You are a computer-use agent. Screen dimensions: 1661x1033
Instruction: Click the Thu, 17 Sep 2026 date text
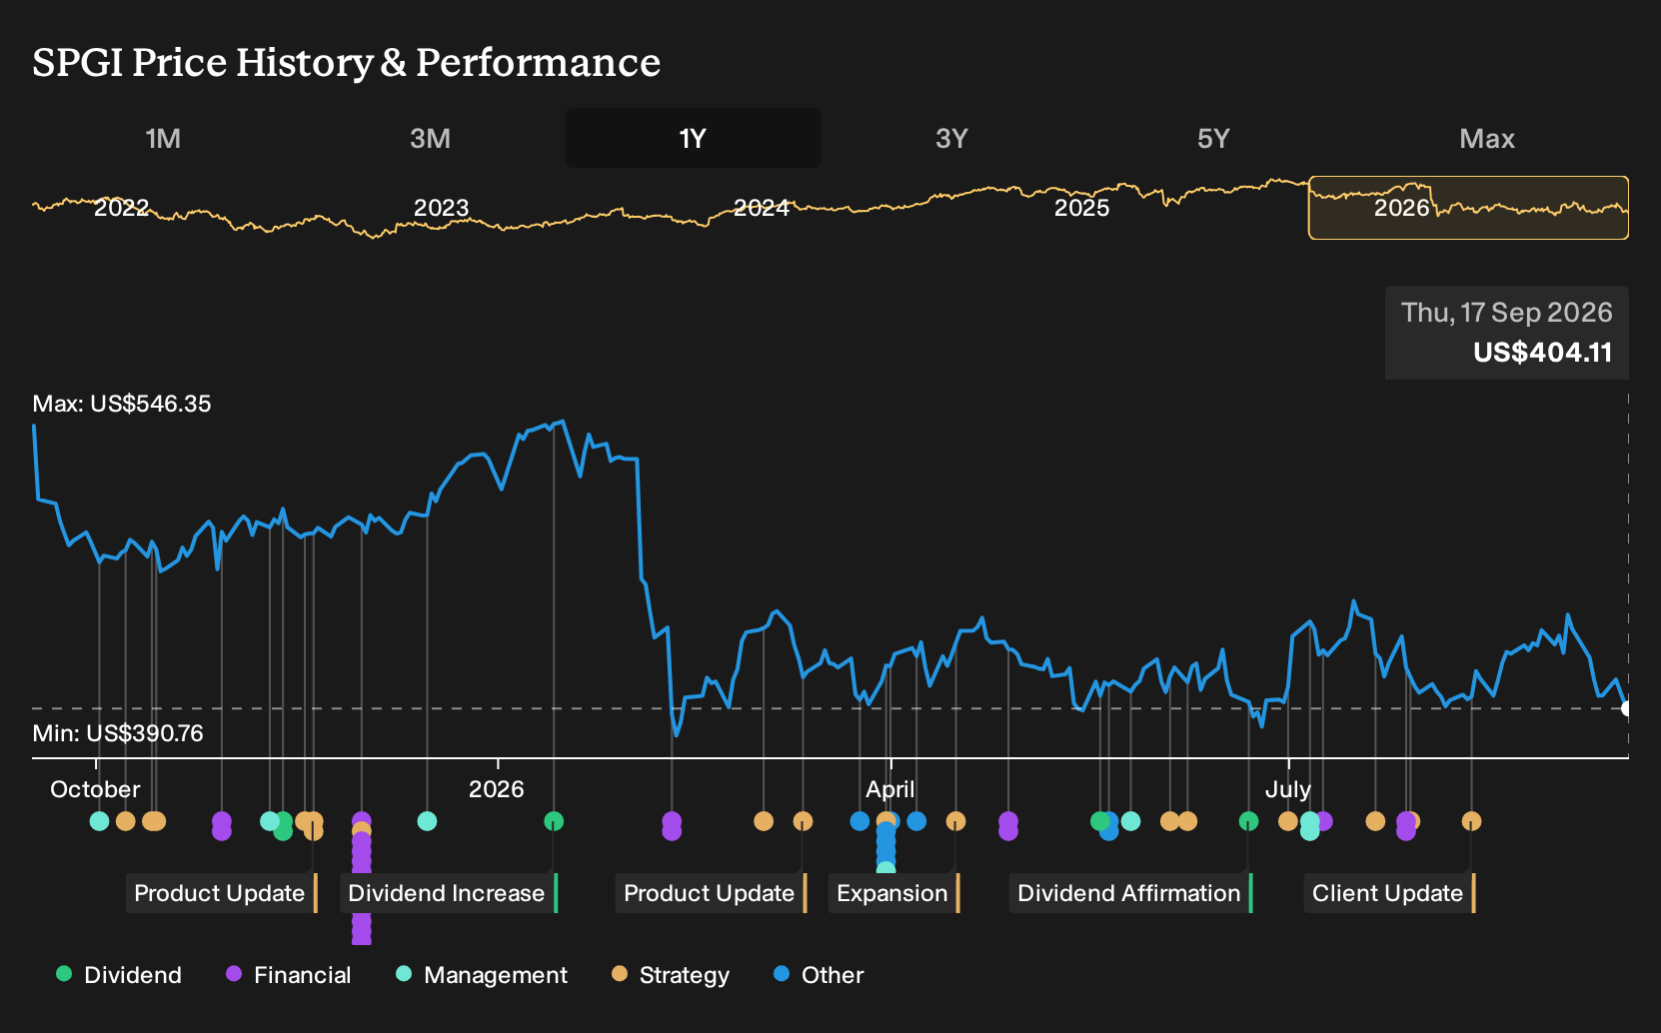(x=1506, y=313)
